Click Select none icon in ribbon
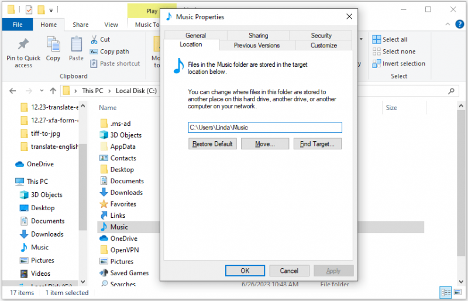Screen dimensions: 468x301 376,52
